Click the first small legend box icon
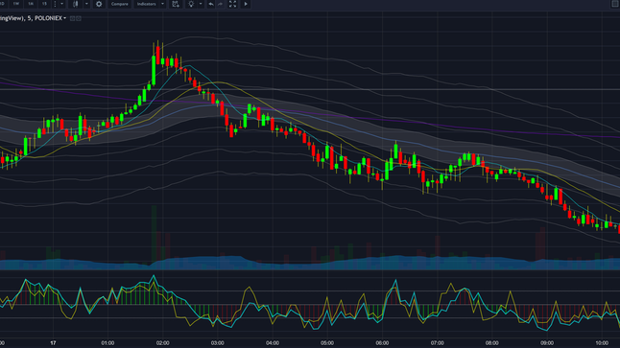 72,18
